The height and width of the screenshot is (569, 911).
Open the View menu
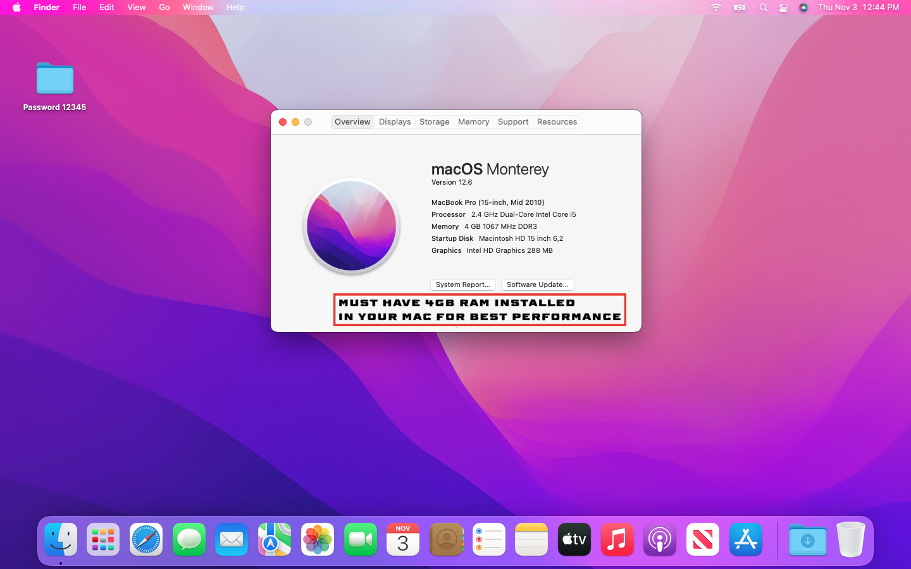point(137,8)
